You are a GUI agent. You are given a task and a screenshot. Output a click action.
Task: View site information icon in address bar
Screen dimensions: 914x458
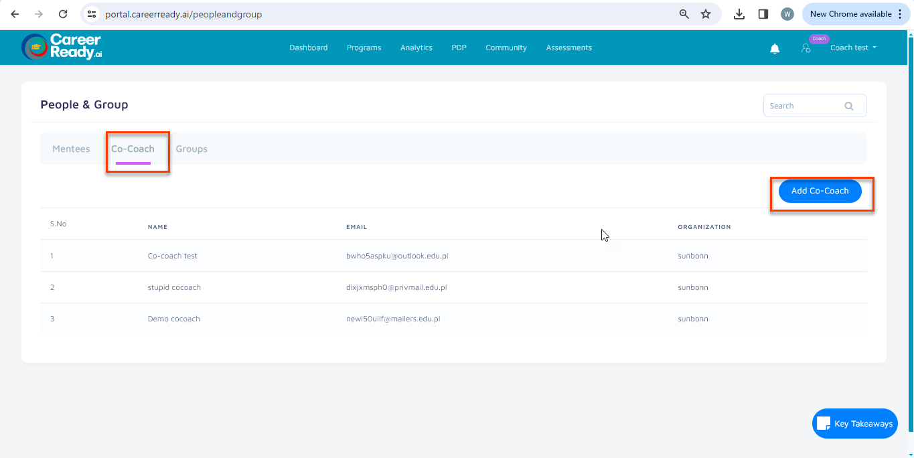92,14
